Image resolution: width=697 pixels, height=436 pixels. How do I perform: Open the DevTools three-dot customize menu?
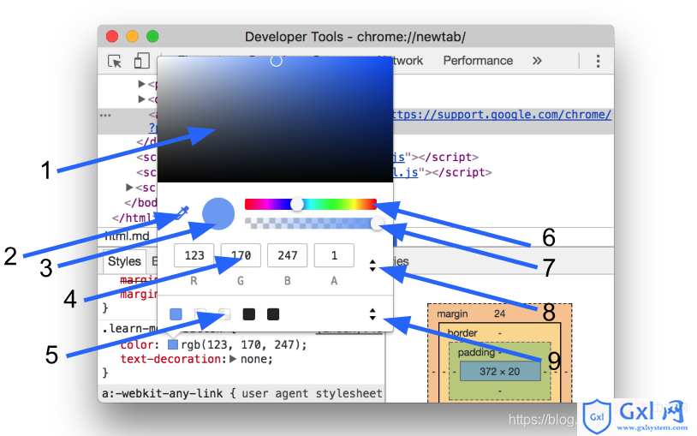pos(598,61)
